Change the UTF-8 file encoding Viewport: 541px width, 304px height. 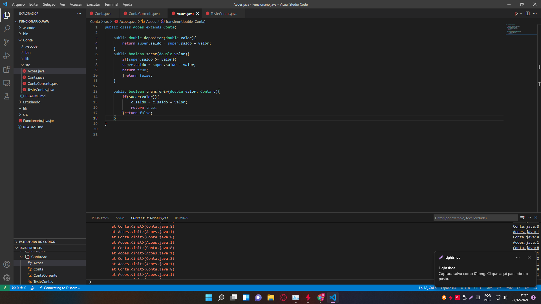coord(465,288)
